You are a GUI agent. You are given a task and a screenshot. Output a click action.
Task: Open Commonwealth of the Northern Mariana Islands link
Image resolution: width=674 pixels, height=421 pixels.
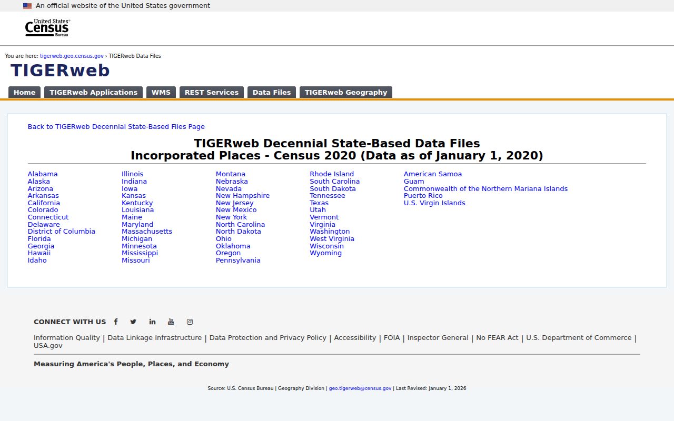pyautogui.click(x=486, y=189)
